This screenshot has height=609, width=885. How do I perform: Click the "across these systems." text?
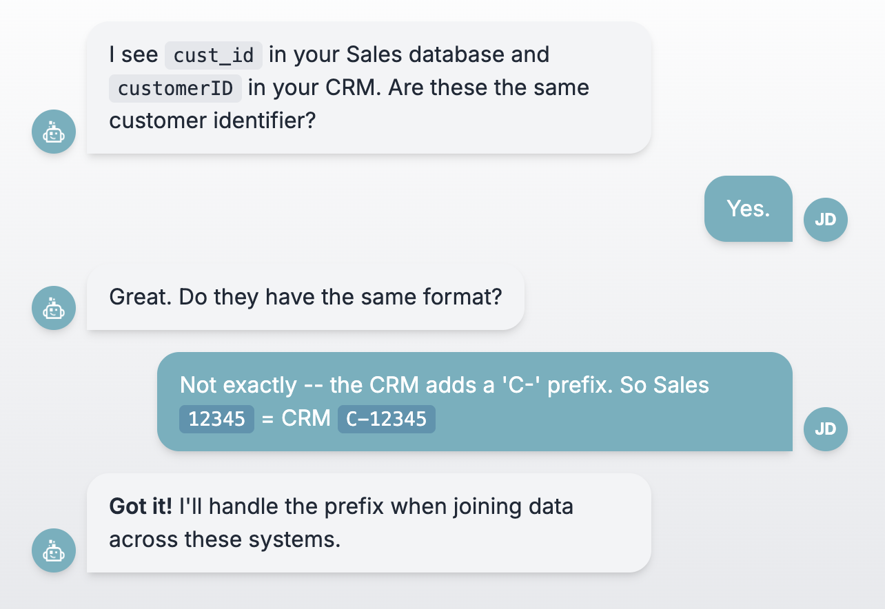tap(225, 539)
